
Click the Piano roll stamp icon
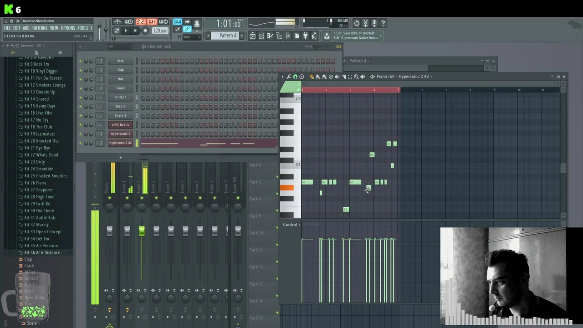(x=302, y=77)
